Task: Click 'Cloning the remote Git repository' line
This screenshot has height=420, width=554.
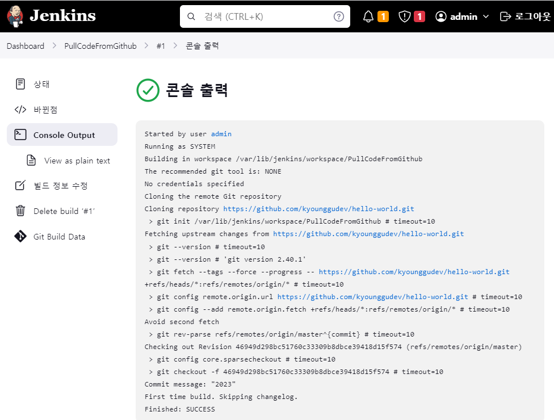Action: pos(213,196)
